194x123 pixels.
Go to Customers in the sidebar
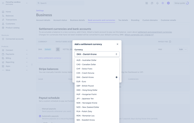coord(10,24)
